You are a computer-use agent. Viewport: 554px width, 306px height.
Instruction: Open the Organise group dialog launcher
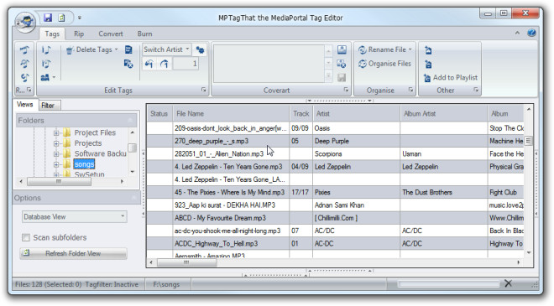(x=411, y=90)
